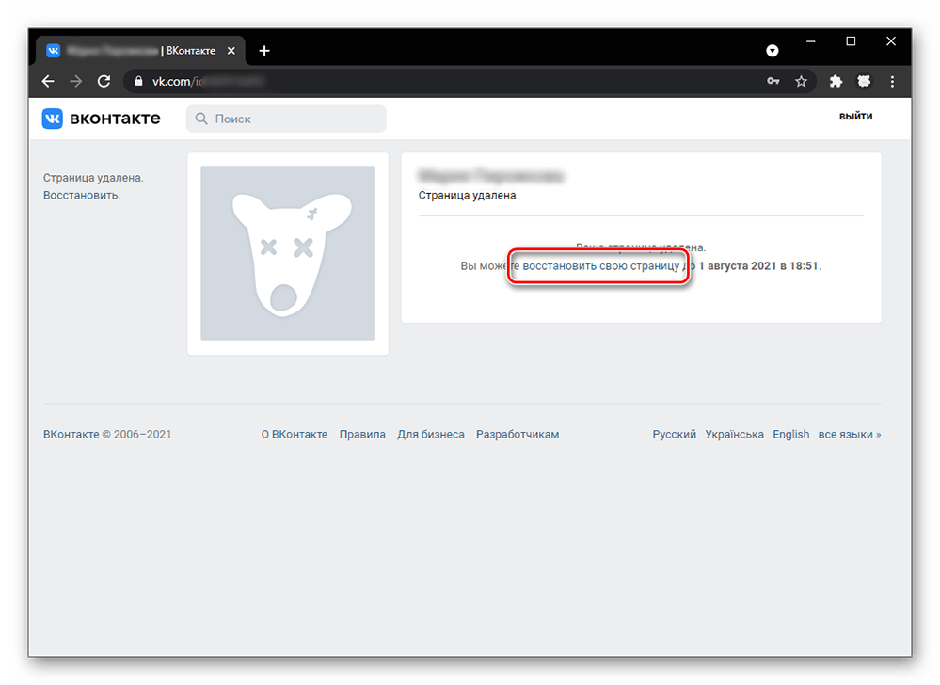This screenshot has width=940, height=685.
Task: Bookmark this page with star icon
Action: 801,81
